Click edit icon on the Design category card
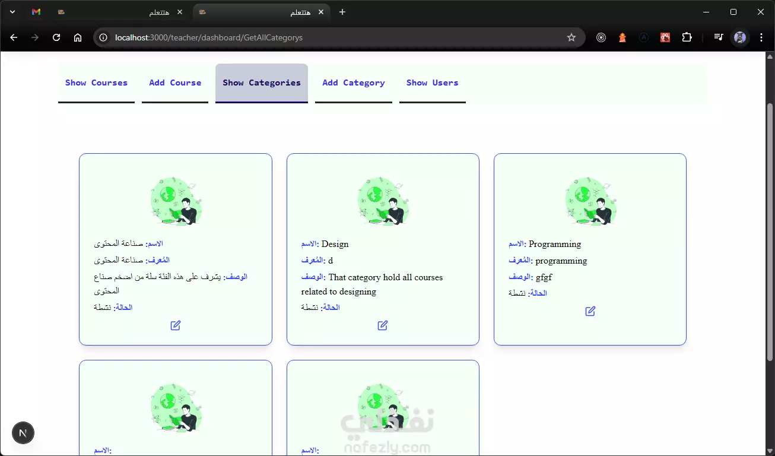The width and height of the screenshot is (775, 456). pyautogui.click(x=383, y=325)
